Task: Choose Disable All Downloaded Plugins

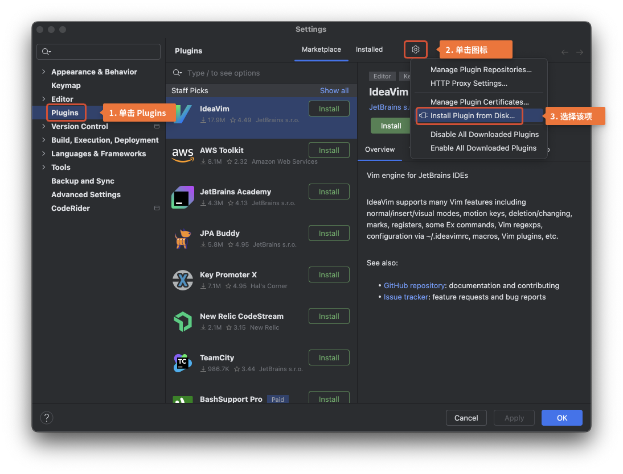Action: click(x=485, y=135)
